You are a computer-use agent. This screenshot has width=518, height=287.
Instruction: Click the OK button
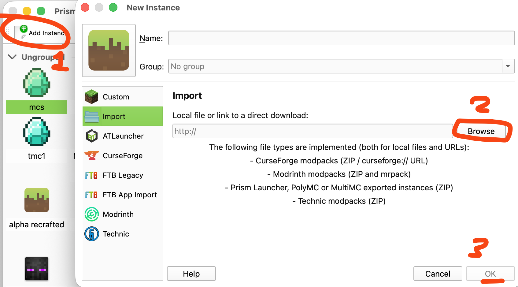tap(490, 274)
